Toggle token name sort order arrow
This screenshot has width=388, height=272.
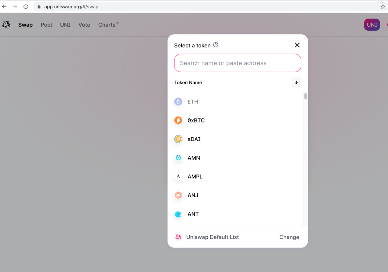[296, 82]
